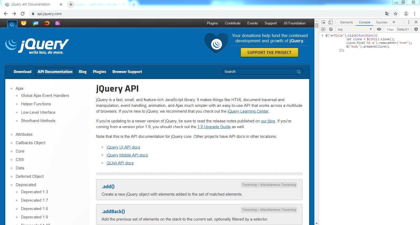Image resolution: width=420 pixels, height=225 pixels.
Task: Open DevTools customize three-dot menu
Action: click(x=409, y=22)
